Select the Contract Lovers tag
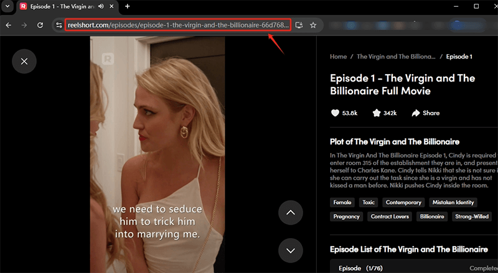Image resolution: width=498 pixels, height=273 pixels. pos(389,216)
